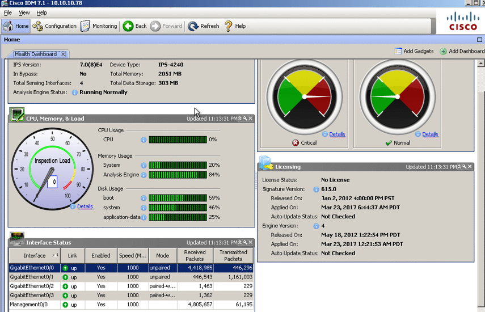The image size is (485, 312).
Task: Open Details link under Inspection Load gauge
Action: pyautogui.click(x=85, y=206)
